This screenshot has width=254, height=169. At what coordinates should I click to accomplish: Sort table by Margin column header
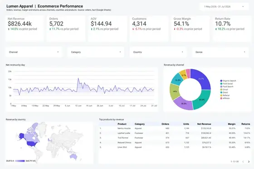click(232, 124)
